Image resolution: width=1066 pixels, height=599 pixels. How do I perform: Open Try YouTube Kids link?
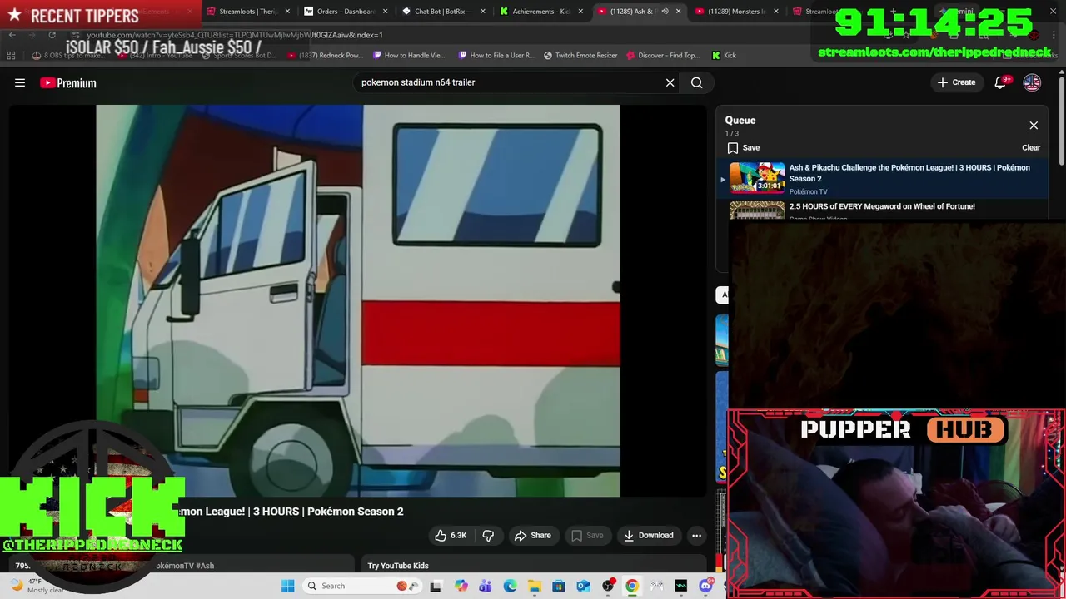pos(398,566)
